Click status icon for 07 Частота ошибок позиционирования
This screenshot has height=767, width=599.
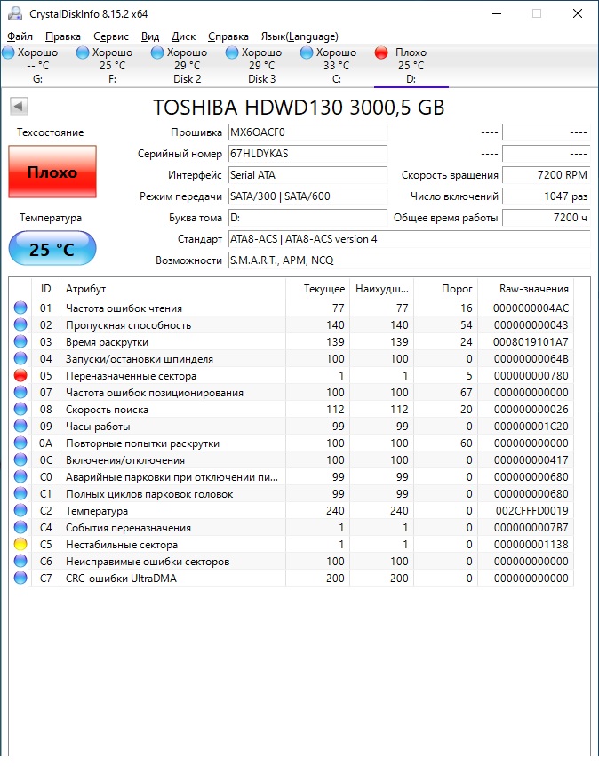(20, 392)
